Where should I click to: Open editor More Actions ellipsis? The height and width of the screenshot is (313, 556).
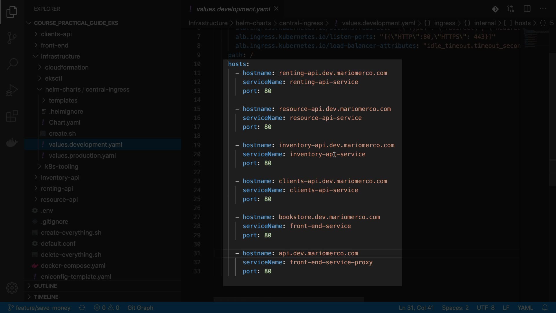[x=543, y=9]
